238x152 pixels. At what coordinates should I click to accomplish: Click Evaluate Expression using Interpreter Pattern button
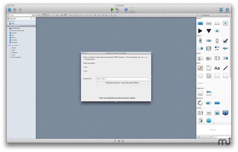coord(122,83)
